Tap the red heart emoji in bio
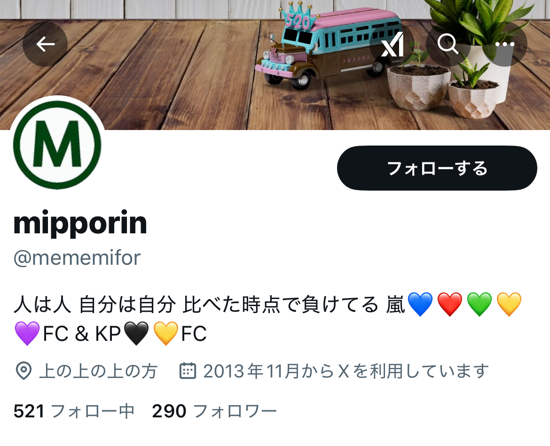 [x=450, y=304]
